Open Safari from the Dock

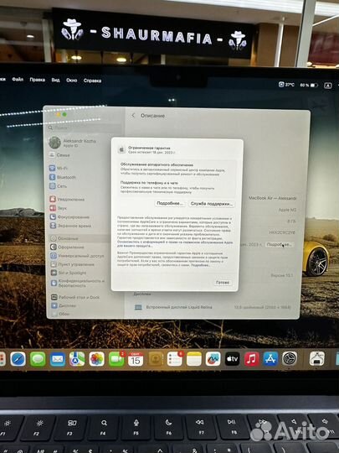point(18,359)
